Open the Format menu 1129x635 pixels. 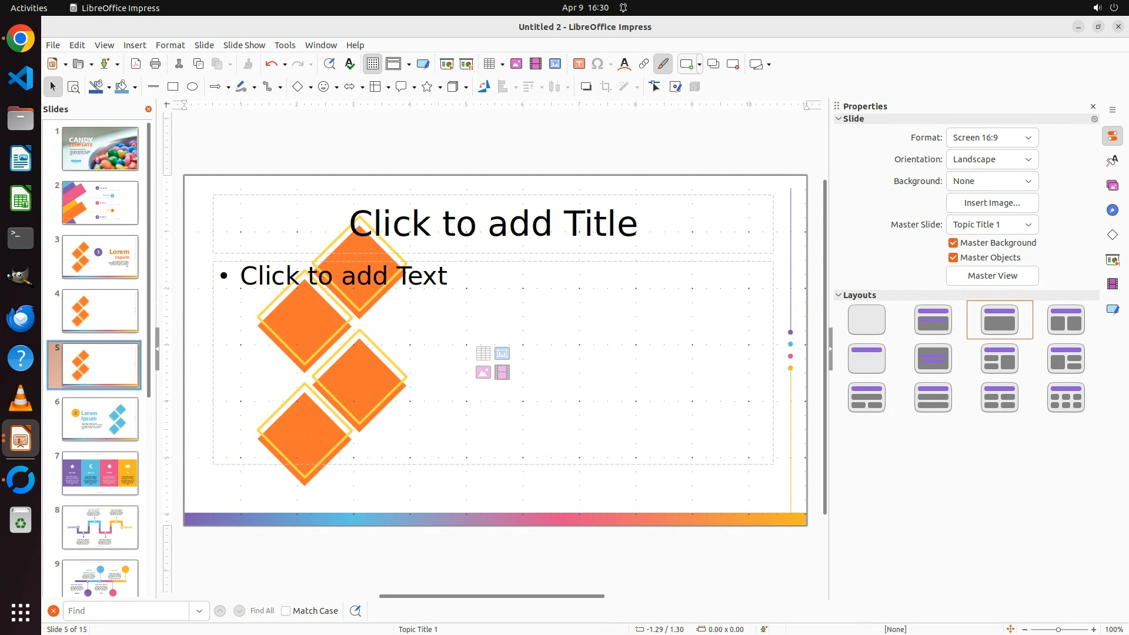170,45
